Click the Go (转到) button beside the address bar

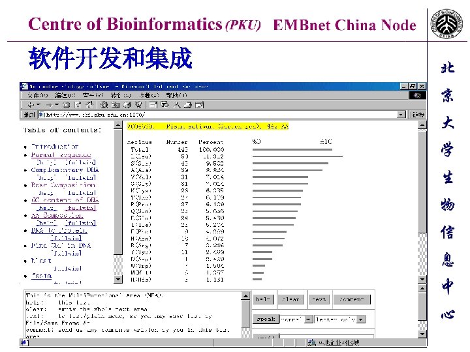click(x=418, y=115)
